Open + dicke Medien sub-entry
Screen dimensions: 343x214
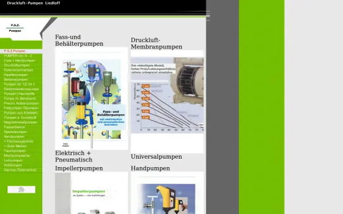[21, 146]
